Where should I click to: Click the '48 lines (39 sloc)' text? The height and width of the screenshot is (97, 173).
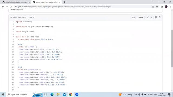tap(18, 17)
